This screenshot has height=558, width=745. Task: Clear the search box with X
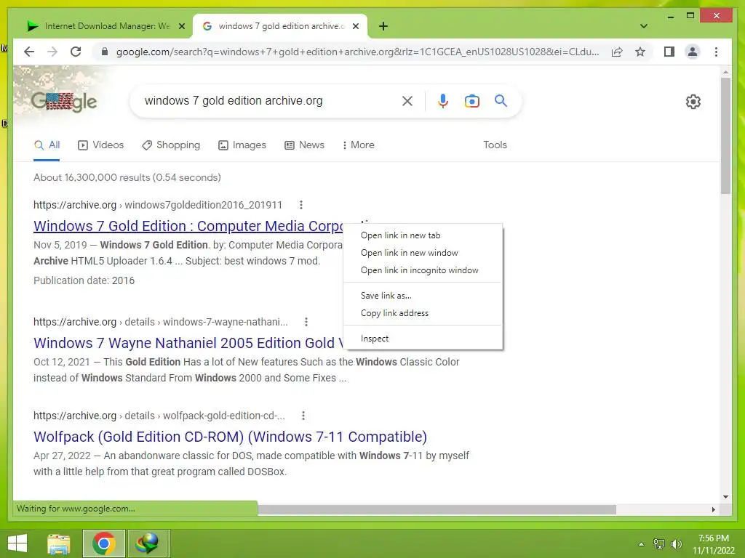pos(407,100)
